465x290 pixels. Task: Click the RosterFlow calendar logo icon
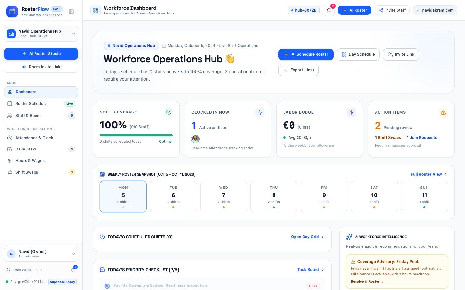pos(12,12)
